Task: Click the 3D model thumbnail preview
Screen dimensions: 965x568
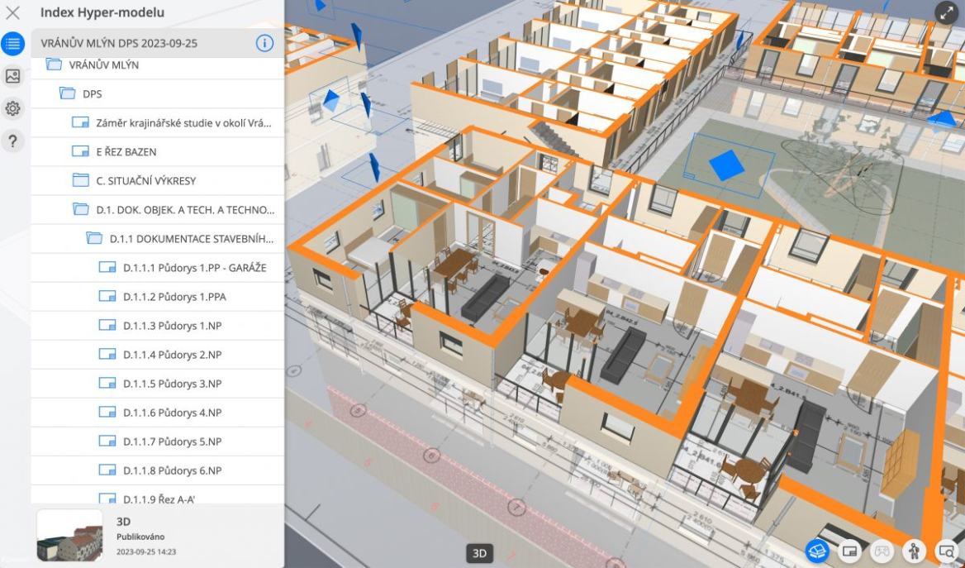Action: click(69, 535)
